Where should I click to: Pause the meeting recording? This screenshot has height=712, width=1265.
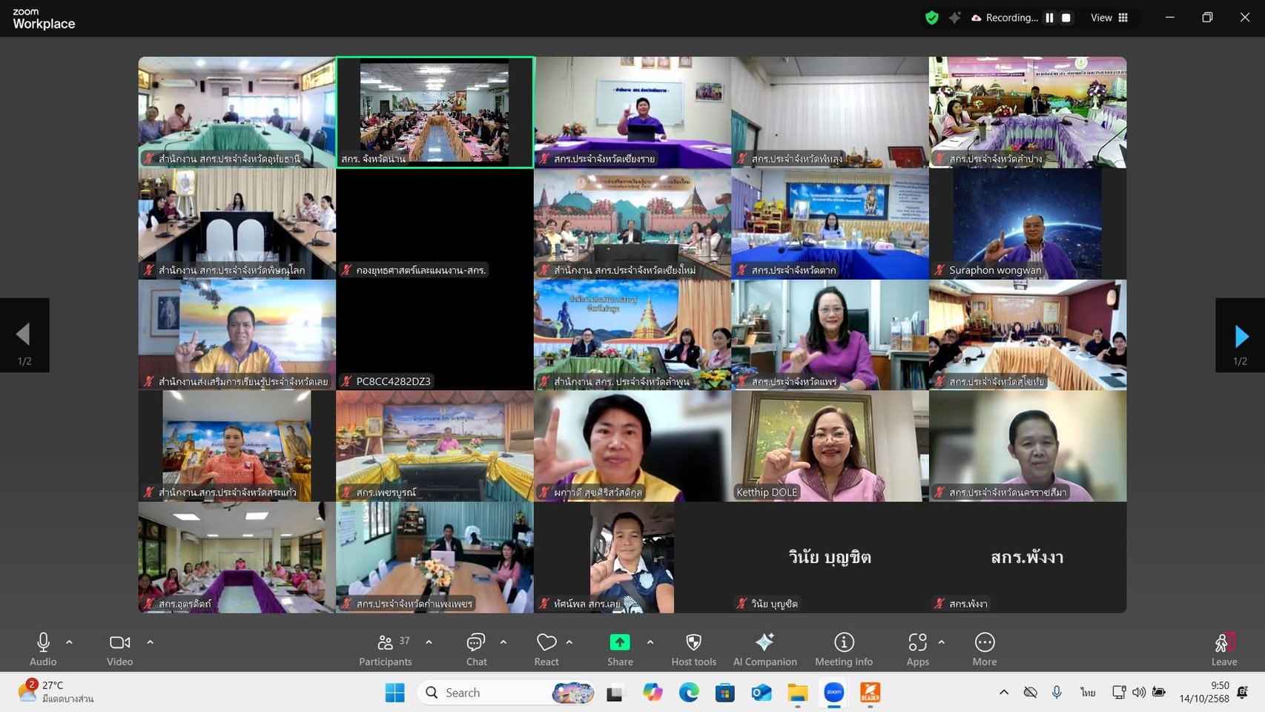coord(1049,18)
